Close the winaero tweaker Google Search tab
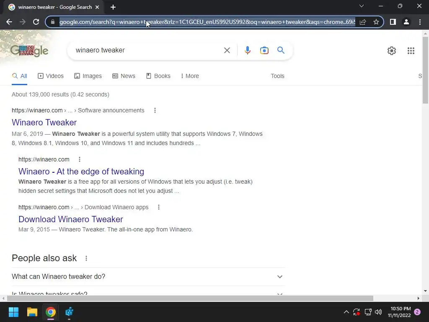This screenshot has width=429, height=322. 97,7
